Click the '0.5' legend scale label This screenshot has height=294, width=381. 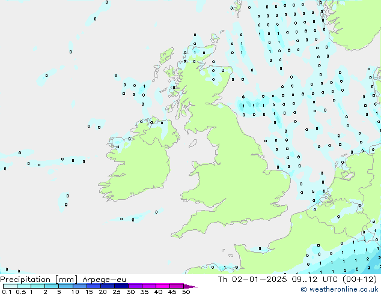pyautogui.click(x=20, y=292)
